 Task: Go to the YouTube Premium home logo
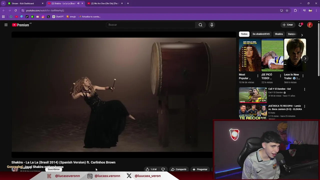20,25
